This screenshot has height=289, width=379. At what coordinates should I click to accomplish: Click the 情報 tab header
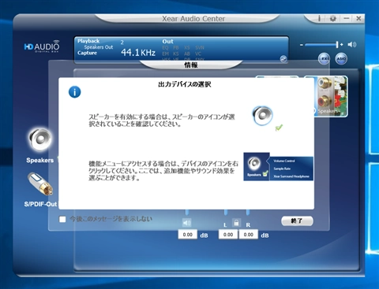click(191, 65)
